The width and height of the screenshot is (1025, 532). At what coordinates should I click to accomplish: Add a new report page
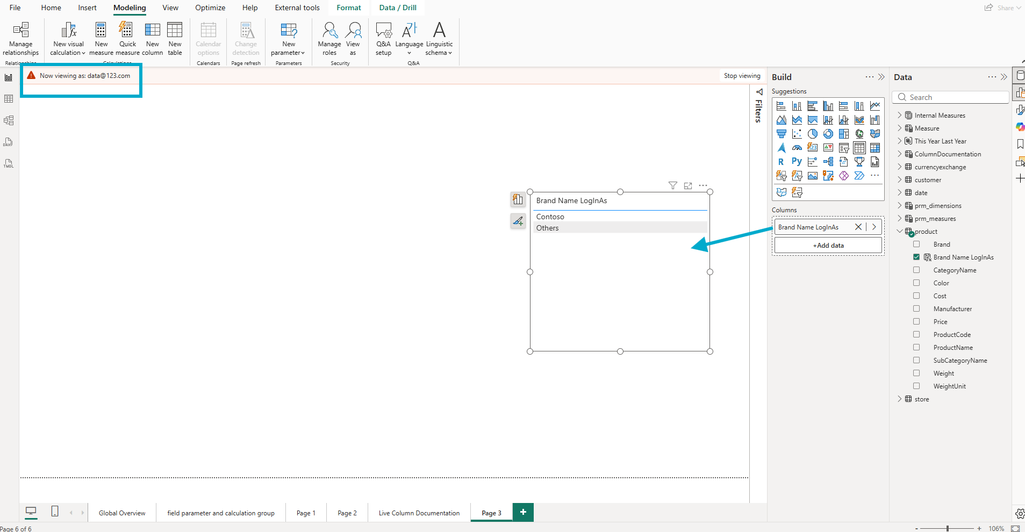tap(523, 512)
